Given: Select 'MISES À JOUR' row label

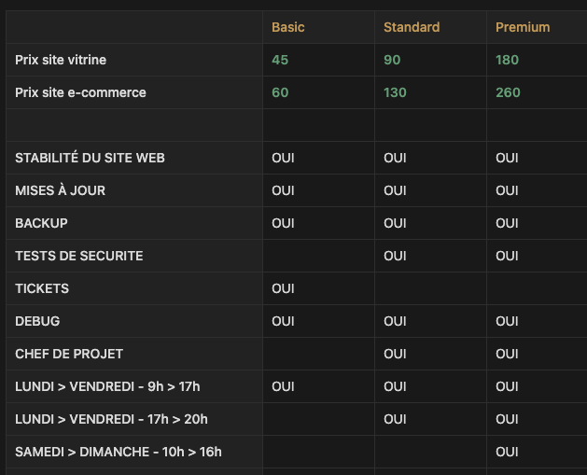Looking at the screenshot, I should pyautogui.click(x=61, y=190).
